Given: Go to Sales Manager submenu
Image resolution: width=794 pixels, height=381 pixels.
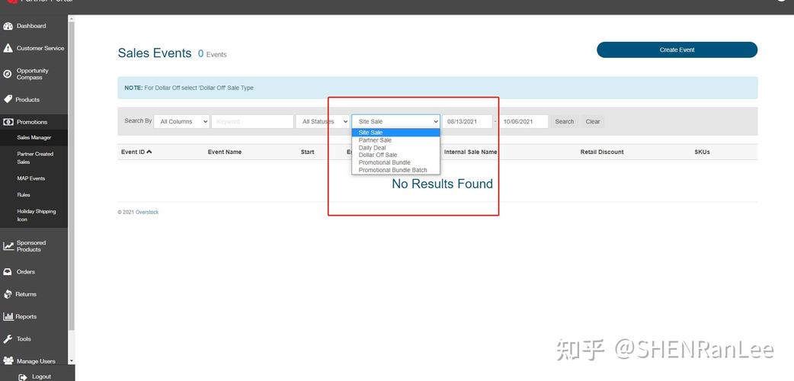Looking at the screenshot, I should pos(34,138).
